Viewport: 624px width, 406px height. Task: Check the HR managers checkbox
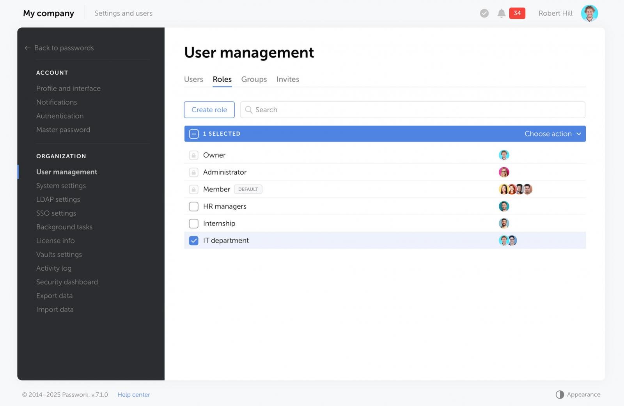pos(193,206)
